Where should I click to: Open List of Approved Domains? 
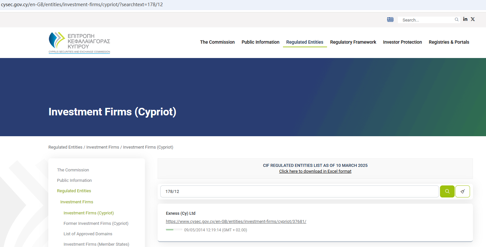click(x=88, y=234)
